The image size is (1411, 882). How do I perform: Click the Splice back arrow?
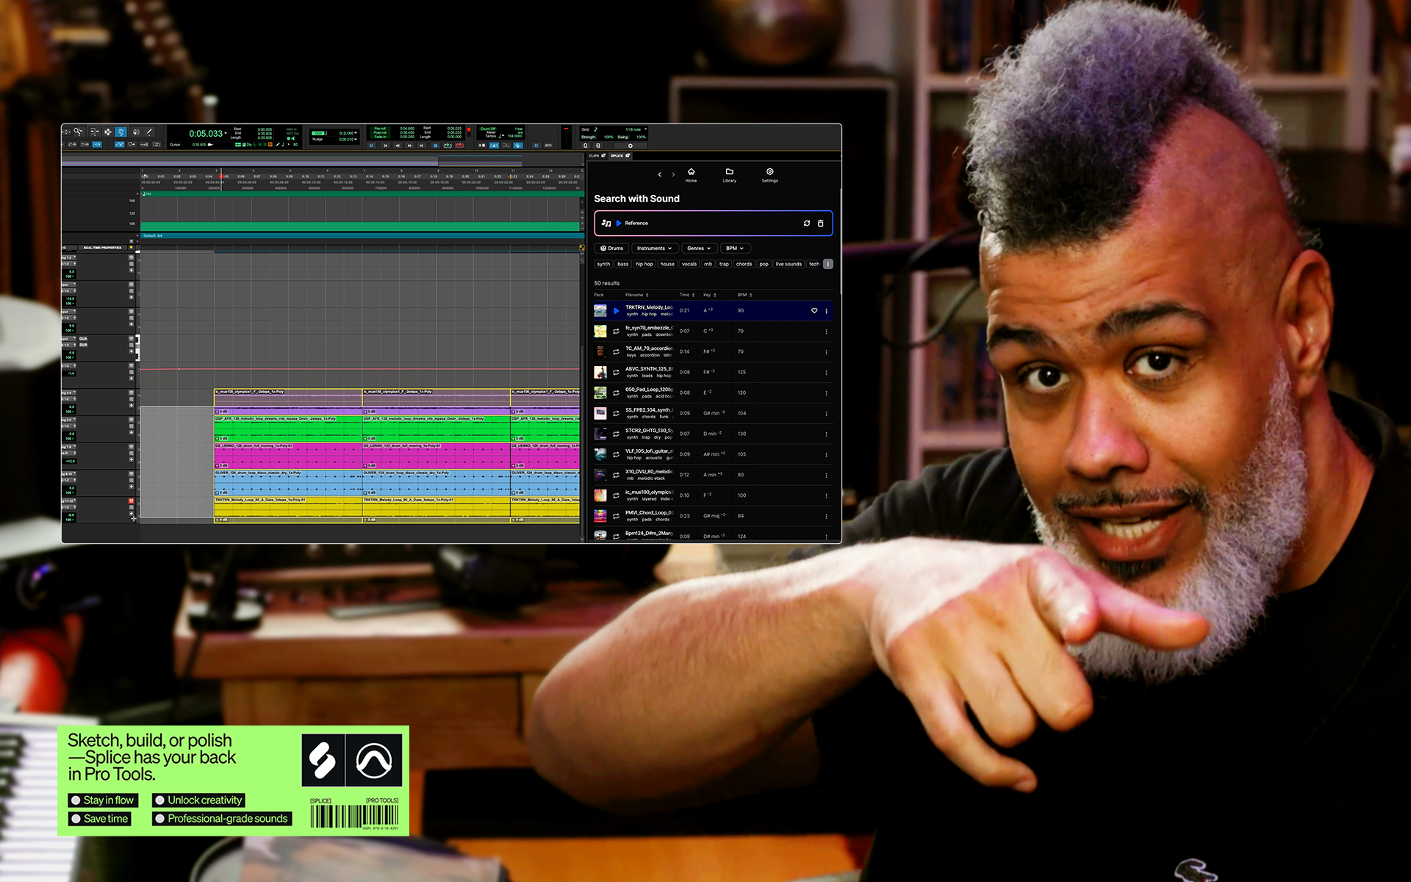(660, 175)
